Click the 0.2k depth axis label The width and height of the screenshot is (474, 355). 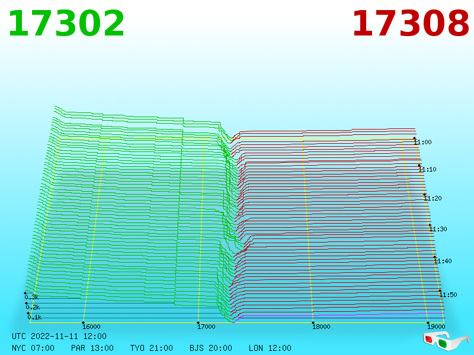coord(33,307)
